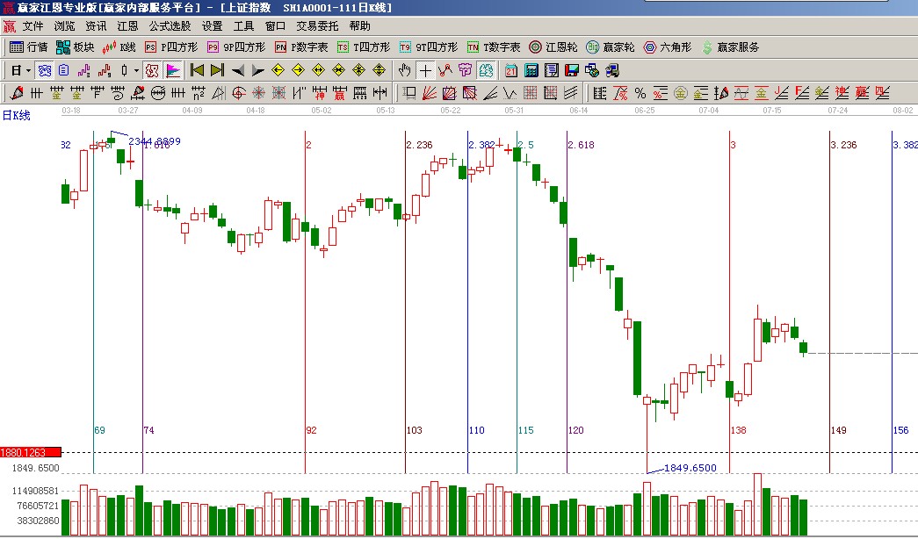Click the yellow diamond left-arrow icon
The image size is (918, 539).
point(278,70)
